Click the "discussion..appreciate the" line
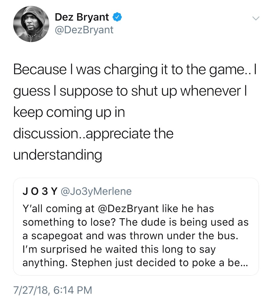 pyautogui.click(x=93, y=134)
